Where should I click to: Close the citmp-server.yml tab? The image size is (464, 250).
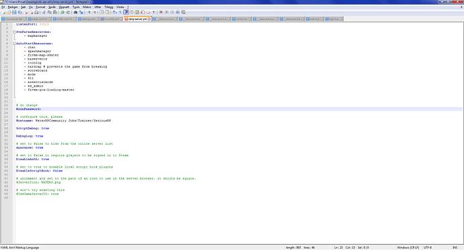[x=149, y=19]
